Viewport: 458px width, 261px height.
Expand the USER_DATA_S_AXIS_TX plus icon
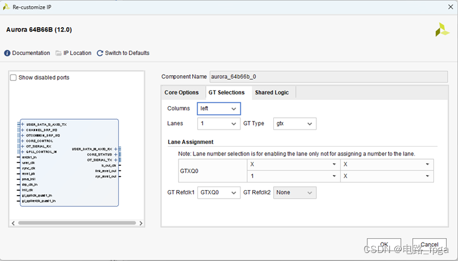[22, 125]
